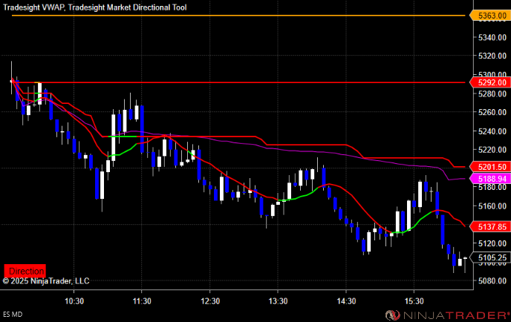Click the 14:30 time axis label
The height and width of the screenshot is (322, 511).
click(346, 301)
